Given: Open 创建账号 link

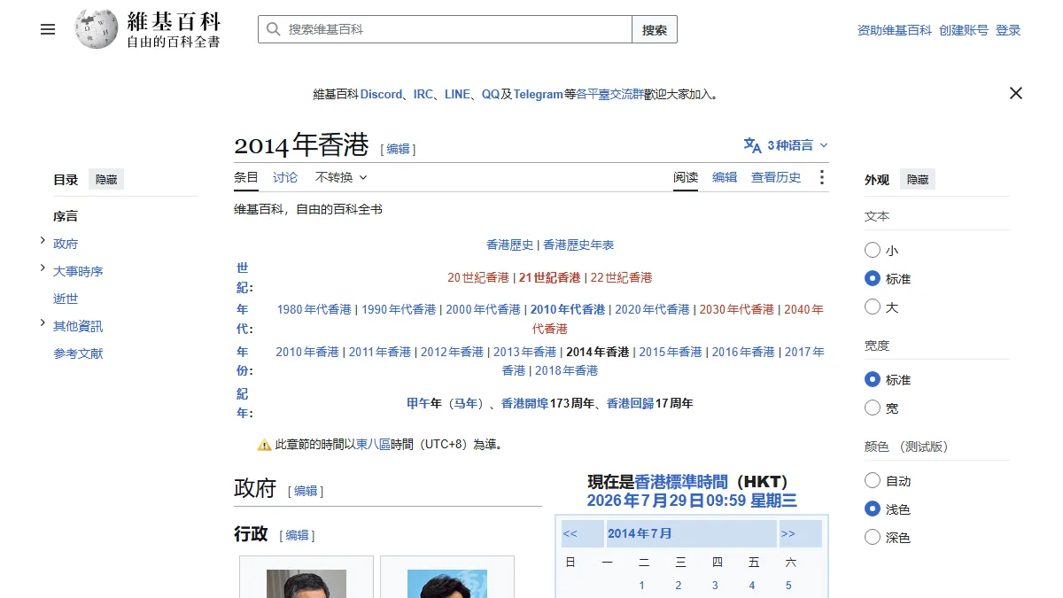Looking at the screenshot, I should pyautogui.click(x=964, y=30).
